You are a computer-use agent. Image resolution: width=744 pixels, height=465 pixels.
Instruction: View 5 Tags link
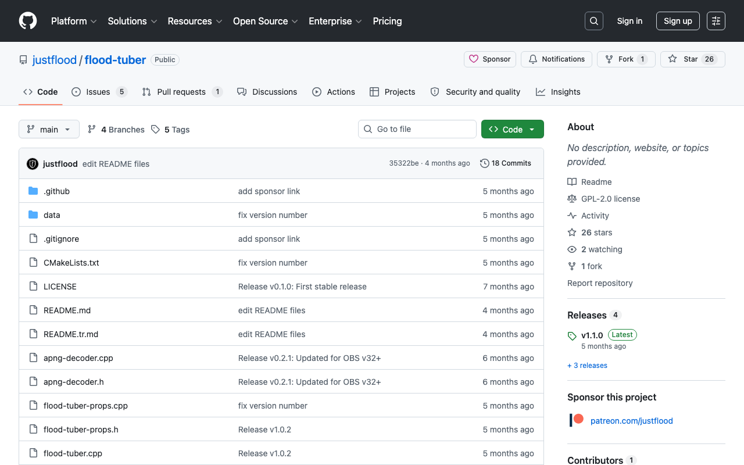[x=170, y=130]
